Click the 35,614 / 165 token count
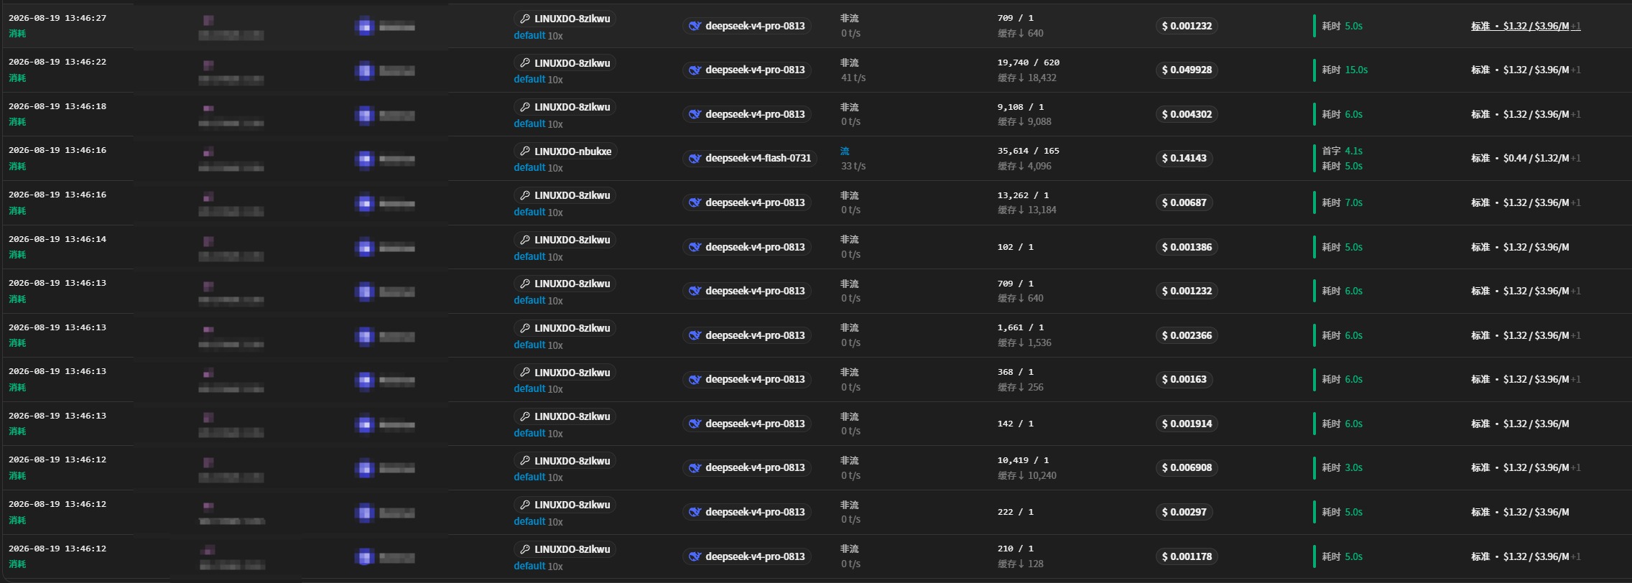 1028,151
